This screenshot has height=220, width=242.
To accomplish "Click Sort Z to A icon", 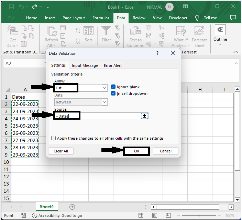I will (x=78, y=41).
